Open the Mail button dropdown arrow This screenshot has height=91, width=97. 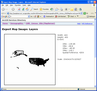pyautogui.click(x=59, y=9)
